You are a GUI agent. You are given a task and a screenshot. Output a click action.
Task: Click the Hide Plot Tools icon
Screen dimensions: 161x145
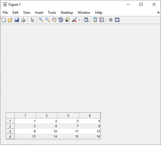(x=111, y=20)
